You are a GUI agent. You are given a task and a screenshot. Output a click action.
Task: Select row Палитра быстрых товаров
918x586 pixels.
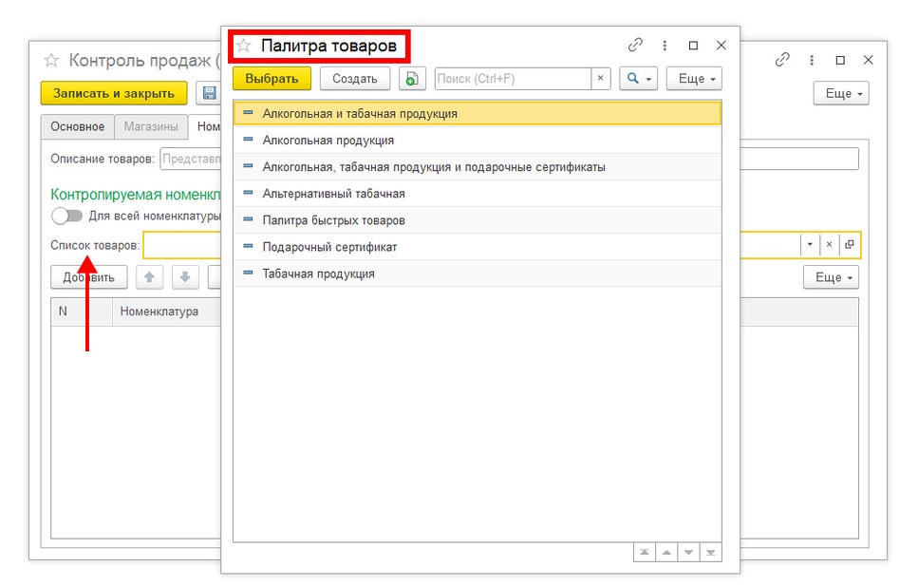click(478, 220)
